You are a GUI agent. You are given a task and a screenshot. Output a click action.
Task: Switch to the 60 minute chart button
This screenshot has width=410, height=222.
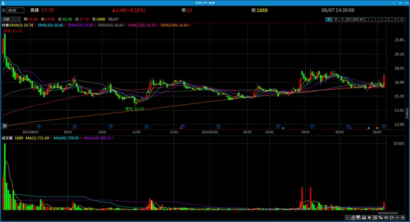click(402, 19)
